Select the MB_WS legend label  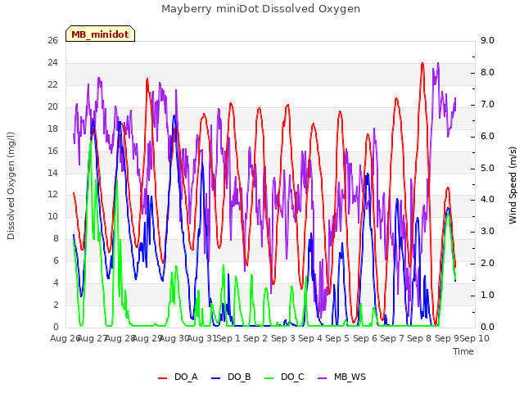(x=350, y=377)
